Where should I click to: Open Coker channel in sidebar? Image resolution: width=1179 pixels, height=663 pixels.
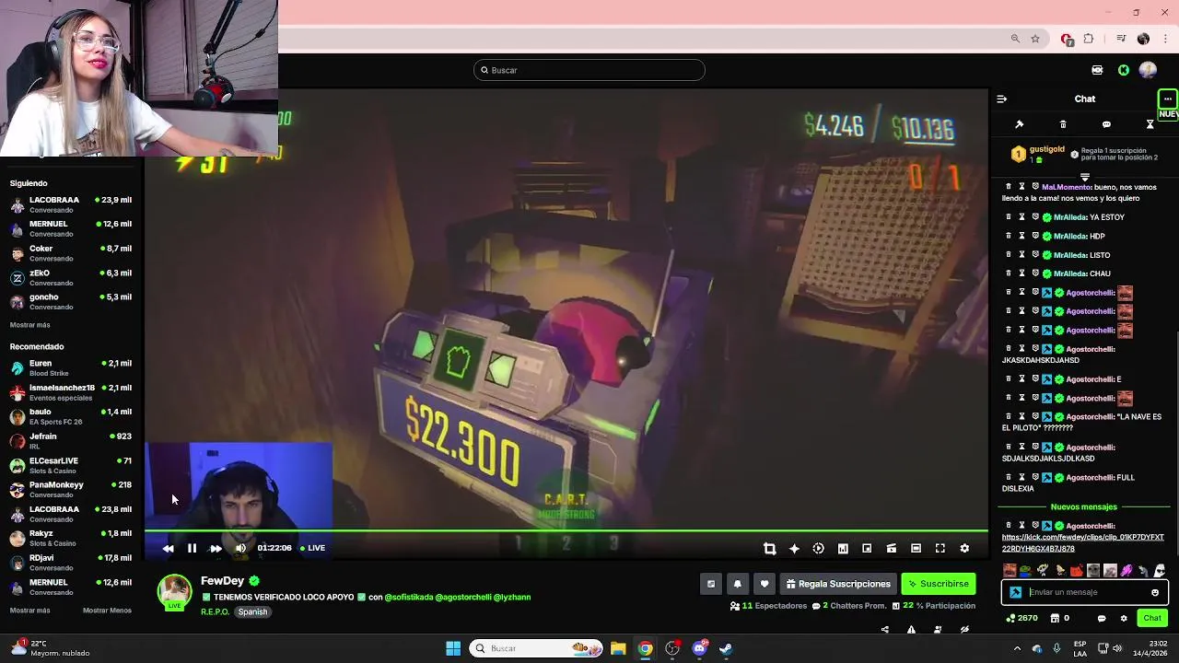(x=71, y=253)
